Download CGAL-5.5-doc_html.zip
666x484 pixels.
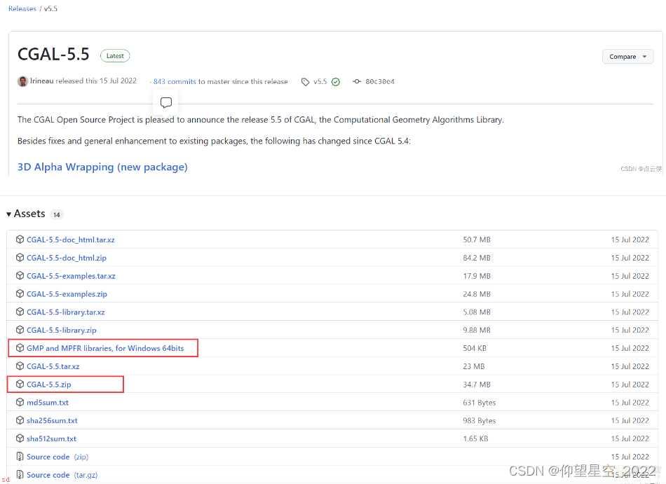coord(67,258)
